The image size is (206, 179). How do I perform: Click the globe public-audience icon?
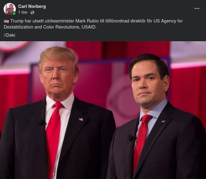tap(32, 12)
